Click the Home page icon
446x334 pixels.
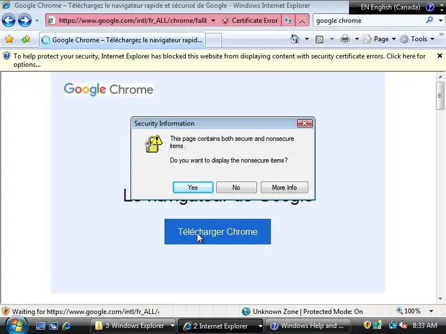(x=295, y=39)
